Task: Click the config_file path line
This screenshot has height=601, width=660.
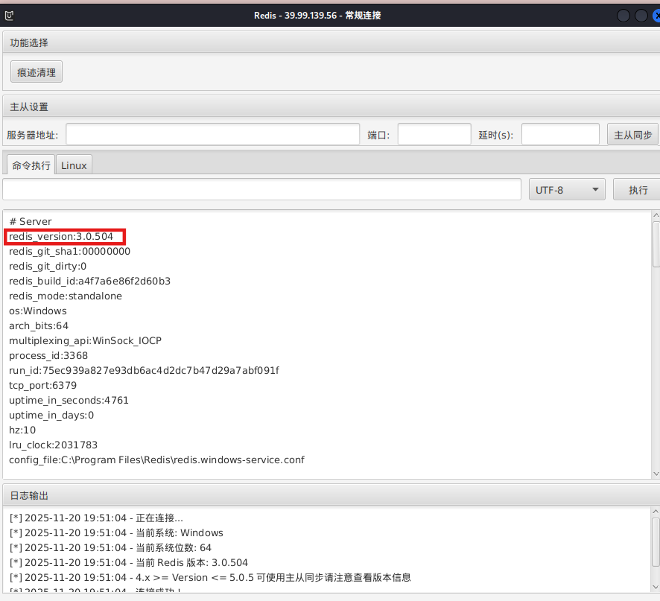Action: [x=156, y=460]
